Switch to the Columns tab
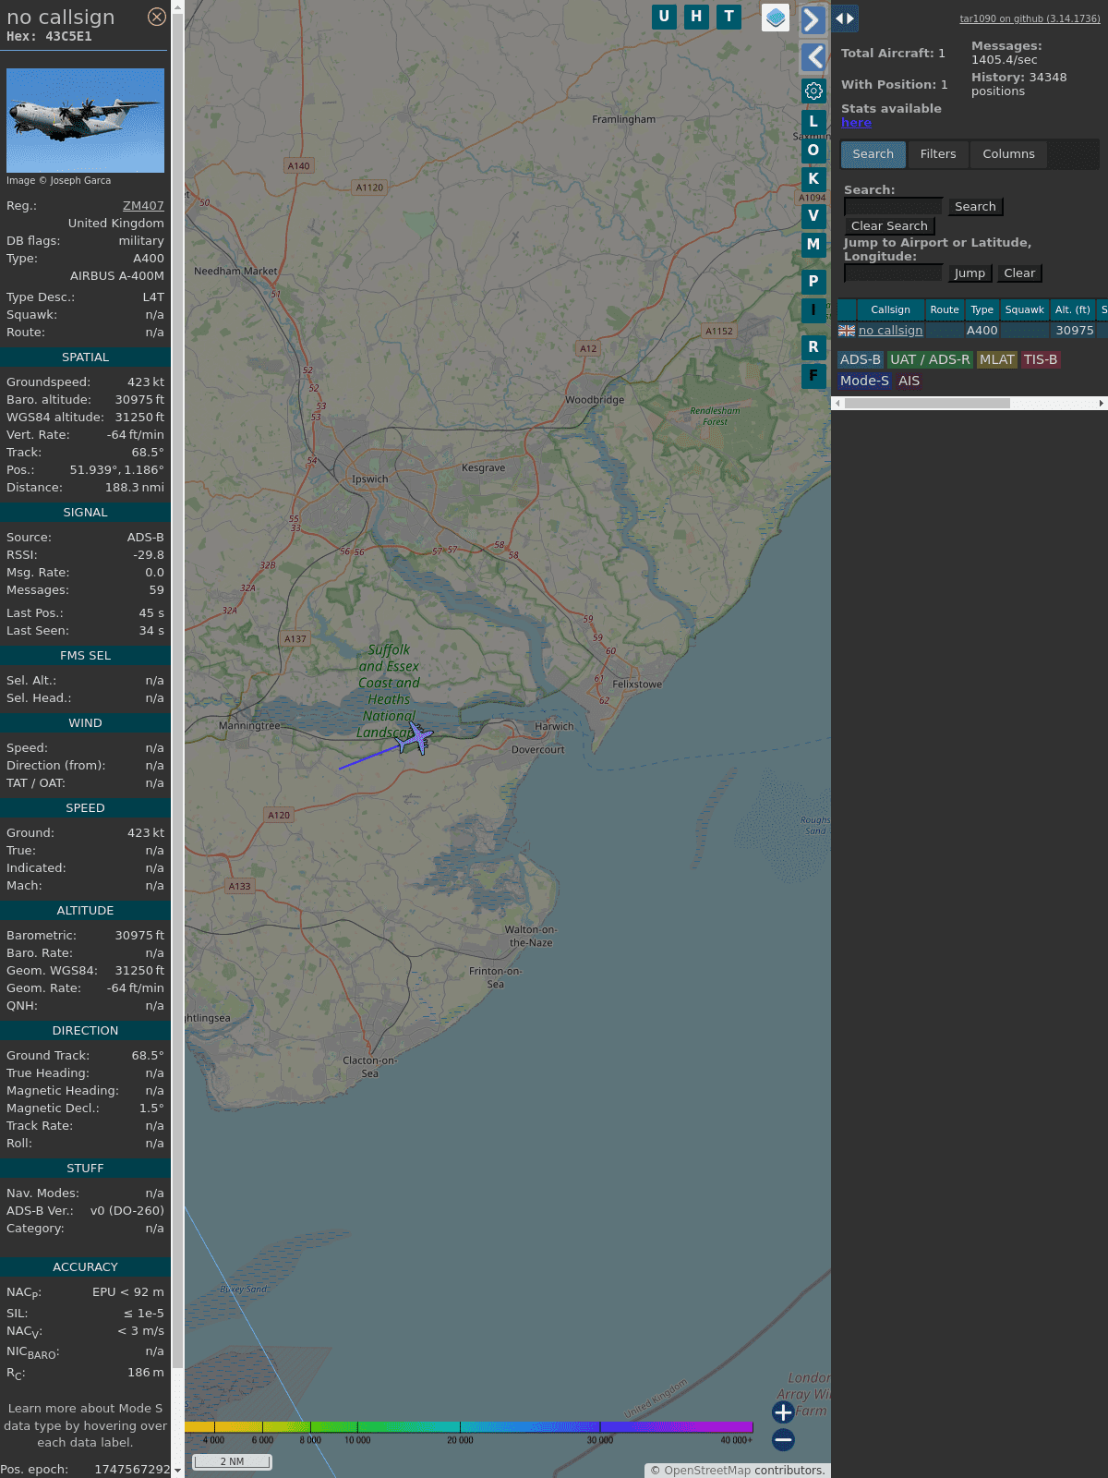Image resolution: width=1108 pixels, height=1478 pixels. 1008,154
